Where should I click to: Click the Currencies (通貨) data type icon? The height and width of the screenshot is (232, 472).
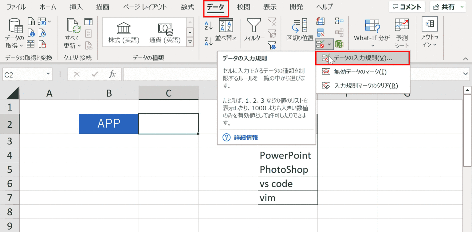(165, 29)
